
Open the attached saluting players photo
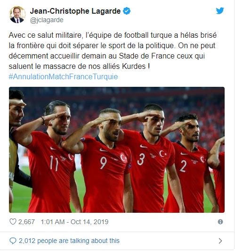coord(117,150)
